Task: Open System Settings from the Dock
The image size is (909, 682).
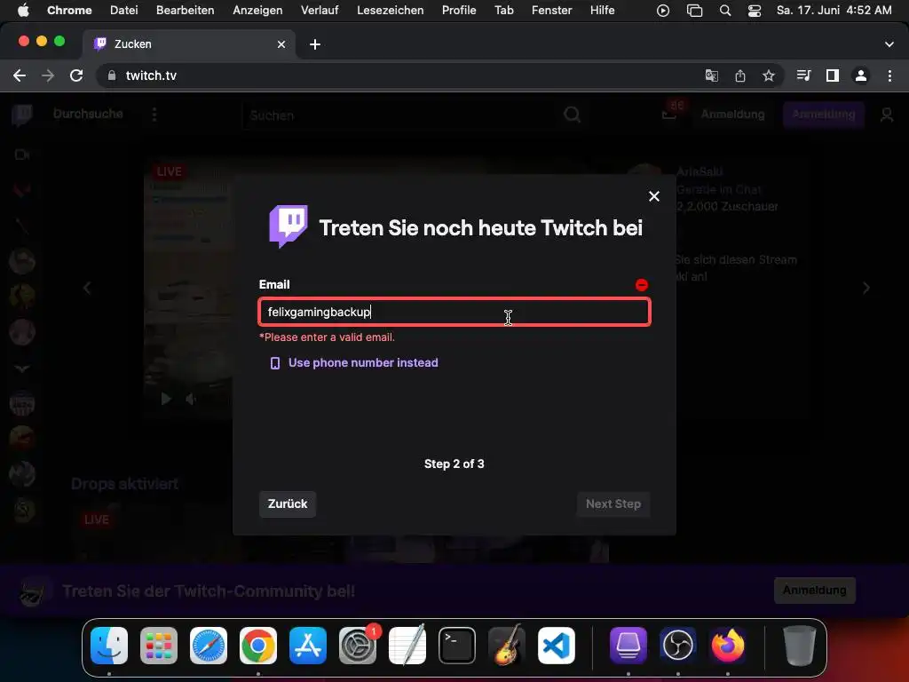Action: (x=358, y=646)
